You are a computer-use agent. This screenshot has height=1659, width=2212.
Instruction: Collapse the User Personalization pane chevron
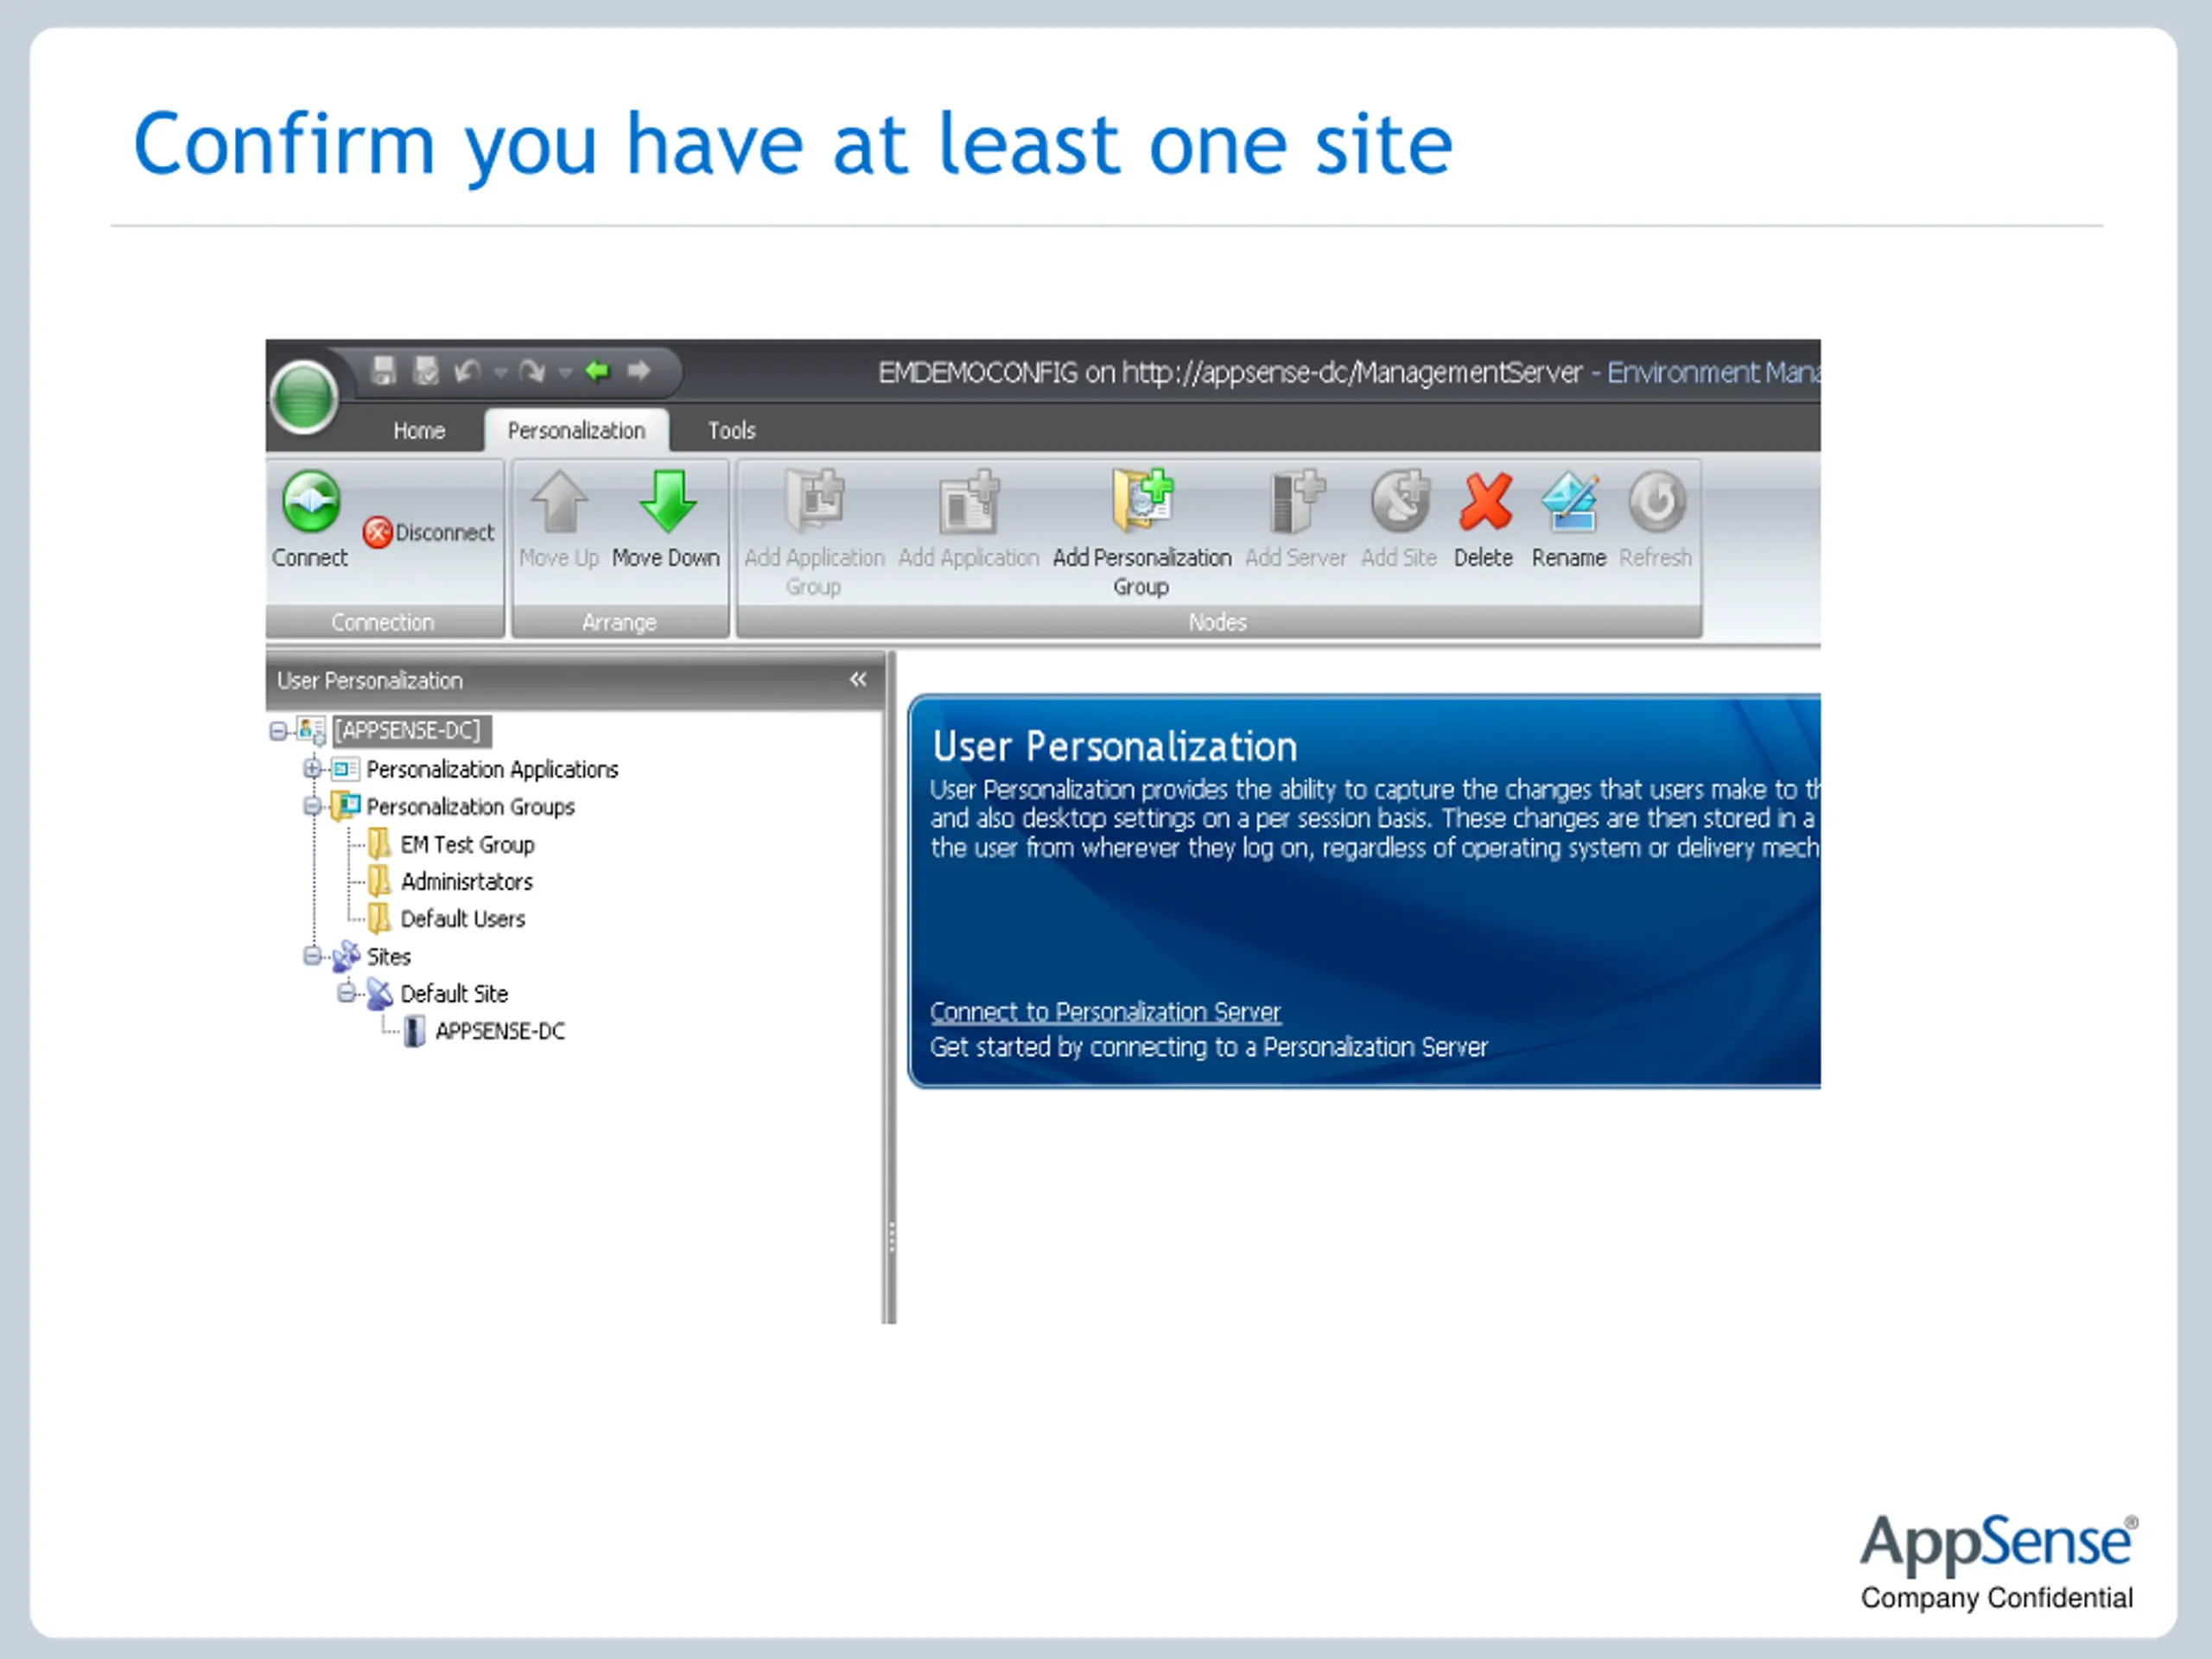(x=858, y=680)
